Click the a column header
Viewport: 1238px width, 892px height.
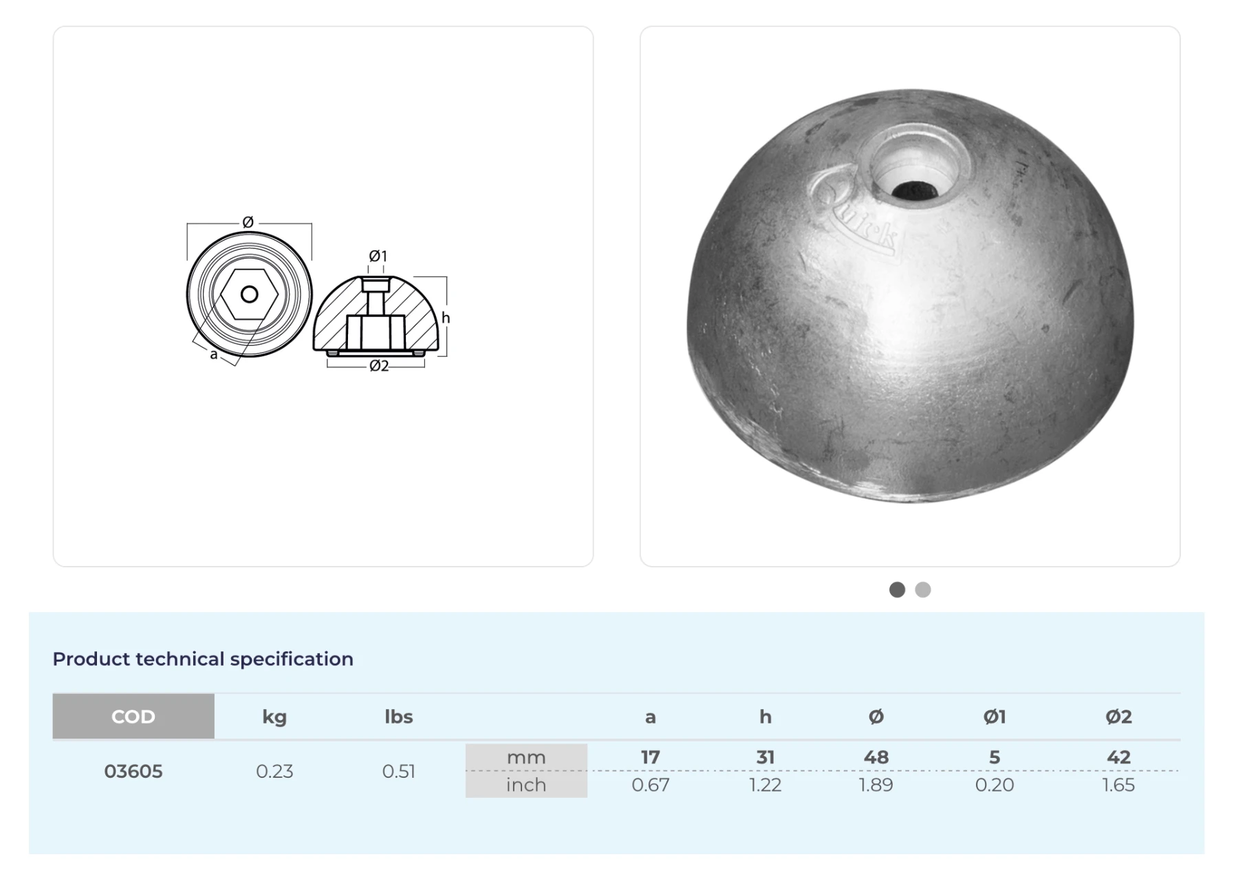[650, 717]
